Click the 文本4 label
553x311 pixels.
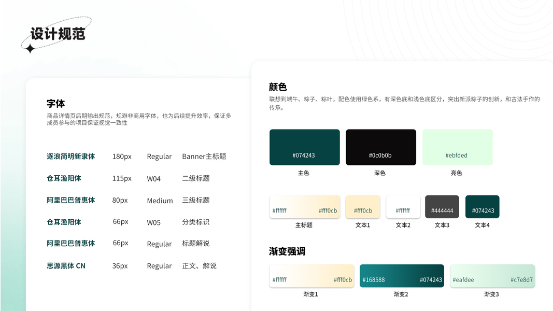482,225
